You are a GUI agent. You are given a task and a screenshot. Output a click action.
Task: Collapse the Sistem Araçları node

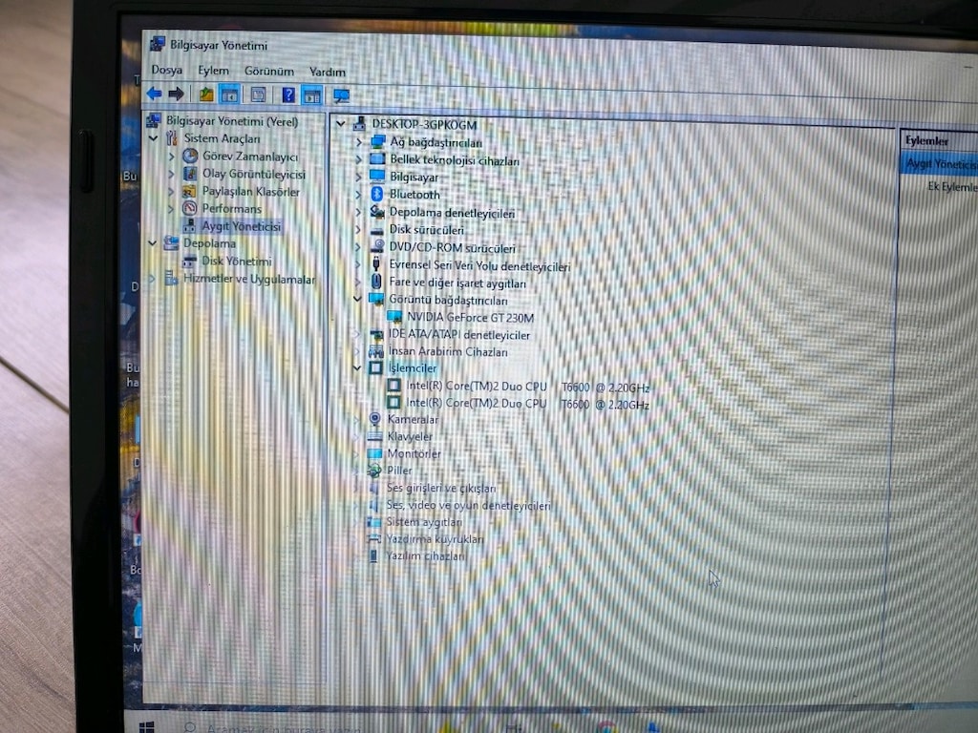pos(154,137)
